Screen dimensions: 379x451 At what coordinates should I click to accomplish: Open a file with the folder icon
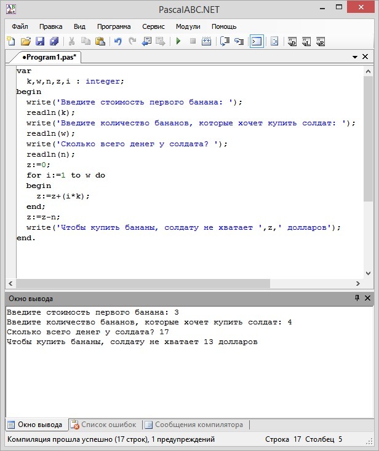point(26,41)
